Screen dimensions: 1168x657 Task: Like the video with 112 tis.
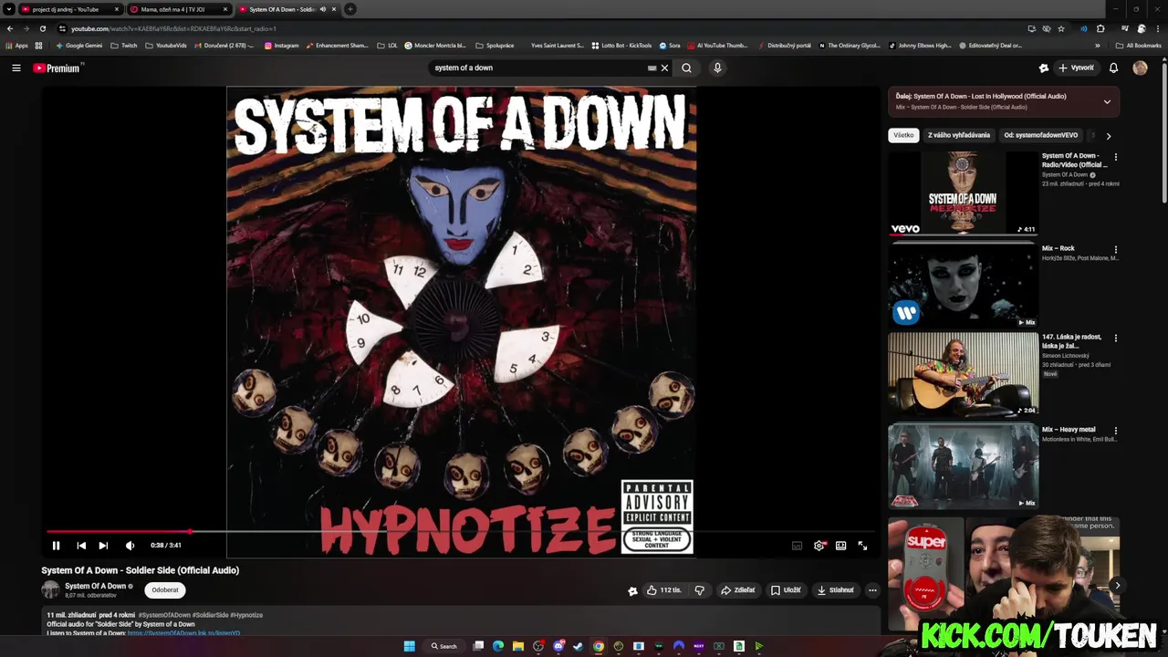coord(664,590)
